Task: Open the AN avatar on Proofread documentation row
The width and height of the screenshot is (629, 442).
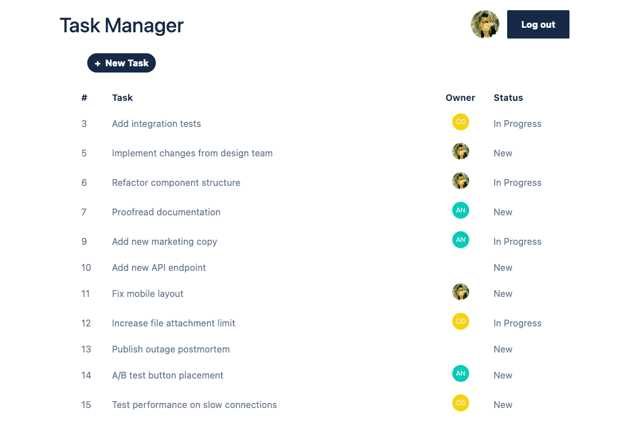Action: coord(460,210)
